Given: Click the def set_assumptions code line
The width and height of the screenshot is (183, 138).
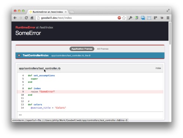Looking at the screenshot, I should click(41, 75).
